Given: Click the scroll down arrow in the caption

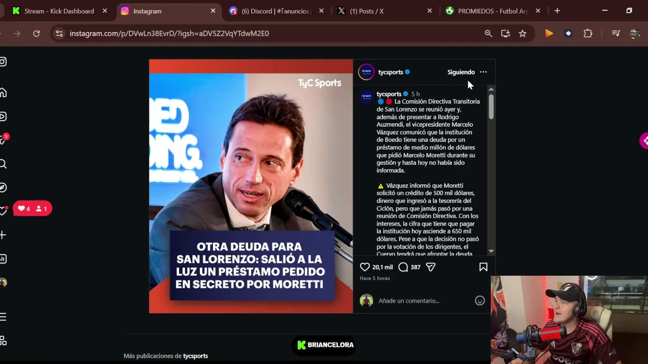Looking at the screenshot, I should pyautogui.click(x=491, y=251).
